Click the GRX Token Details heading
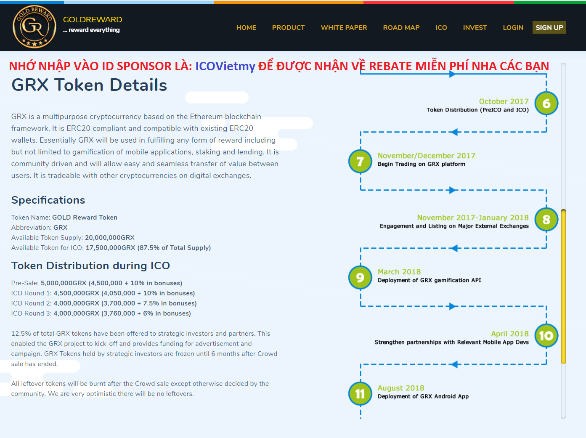Viewport: 586px width, 438px height. coord(89,85)
